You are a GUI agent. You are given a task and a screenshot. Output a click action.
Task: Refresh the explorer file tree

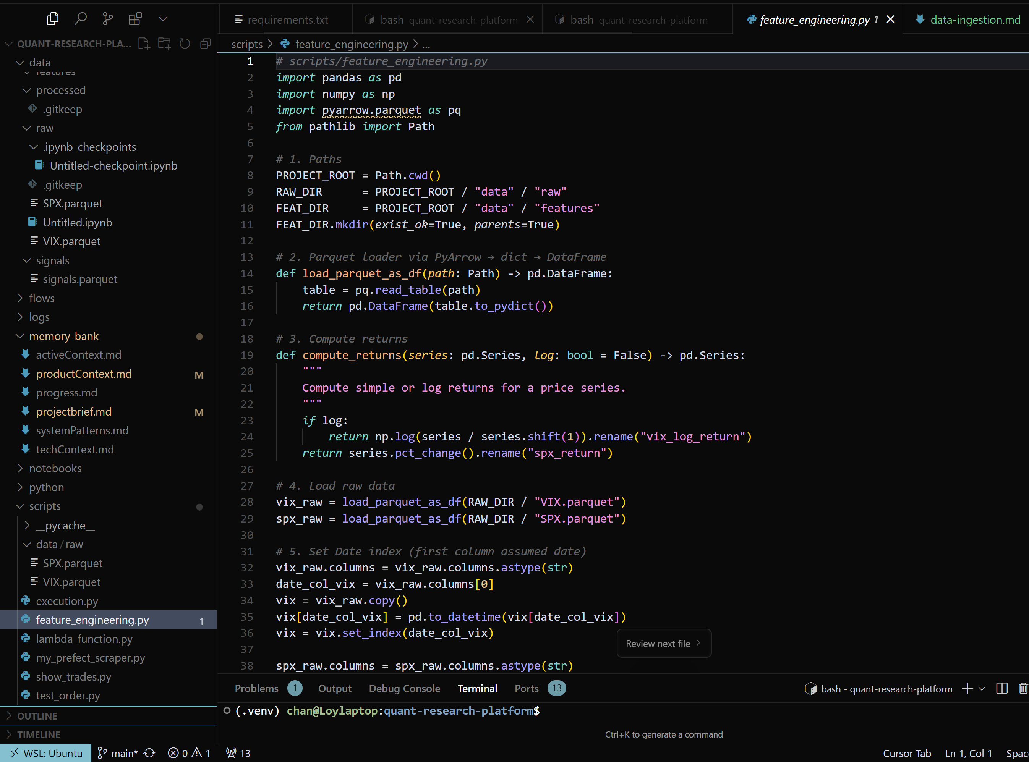(185, 44)
